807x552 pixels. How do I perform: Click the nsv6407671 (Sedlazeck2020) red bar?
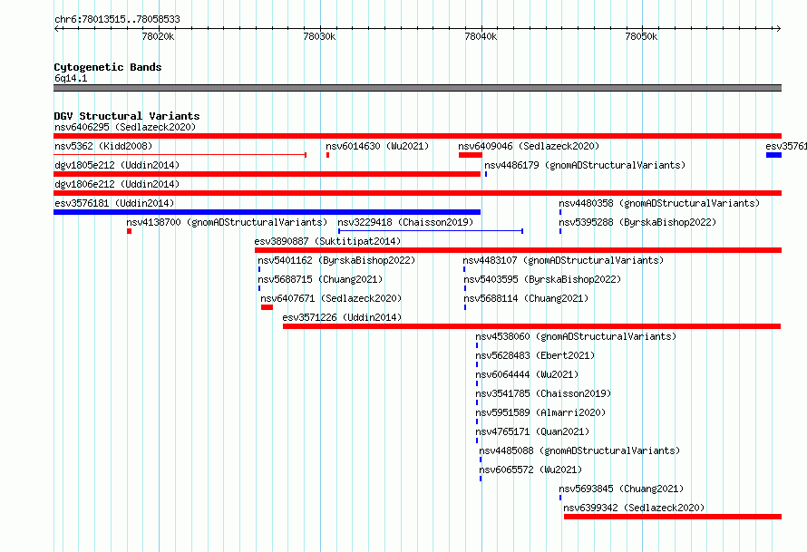point(267,307)
